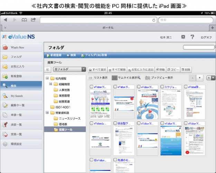This screenshot has width=216, height=173.
Task: Open Safari bookmarks book icon
Action: tap(24, 20)
